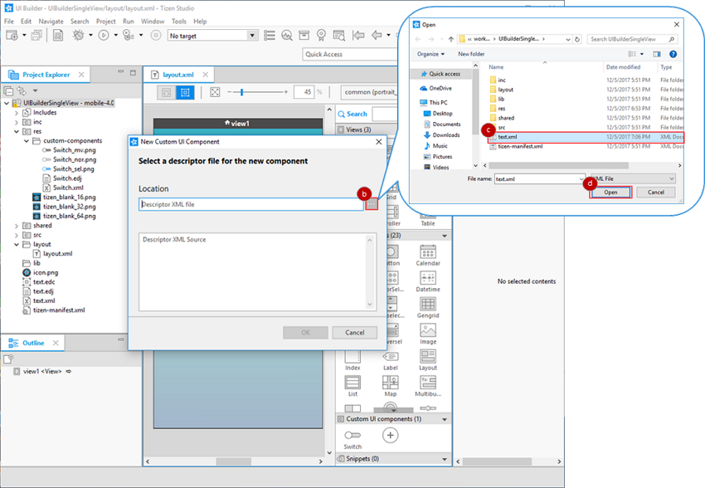Open the Tools menu
Screen dimensions: 705x488
pyautogui.click(x=178, y=21)
